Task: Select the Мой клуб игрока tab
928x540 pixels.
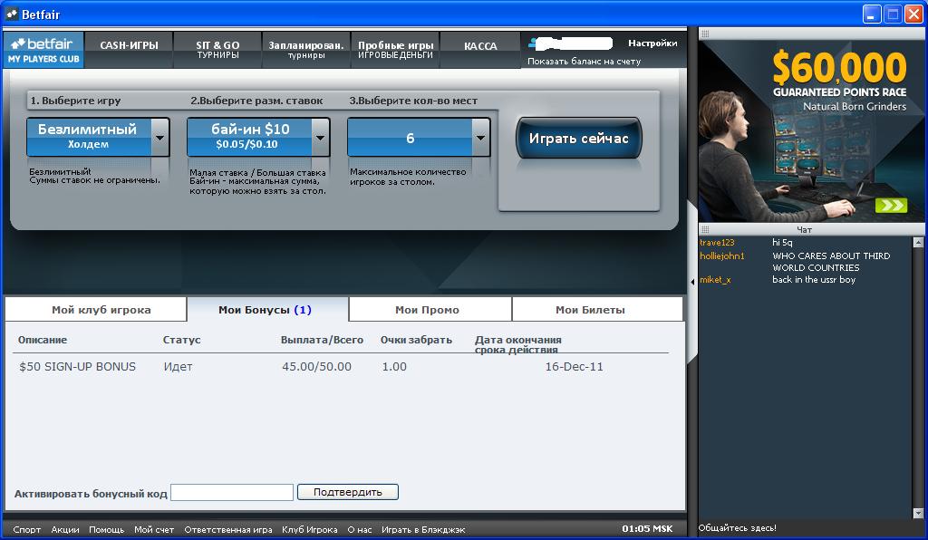Action: click(x=101, y=310)
